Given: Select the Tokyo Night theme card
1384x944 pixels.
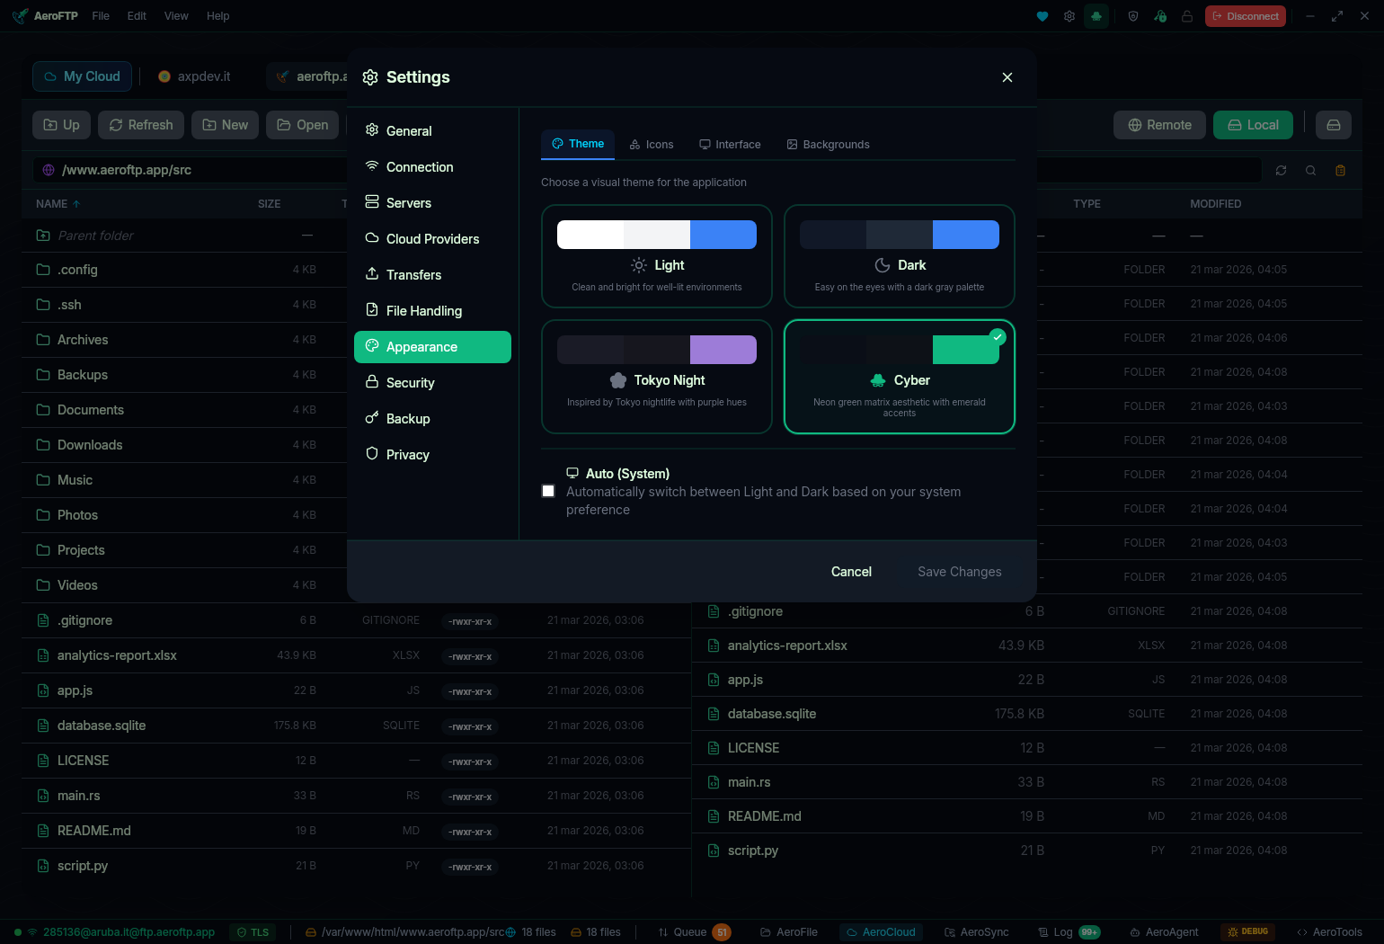Looking at the screenshot, I should [x=657, y=377].
